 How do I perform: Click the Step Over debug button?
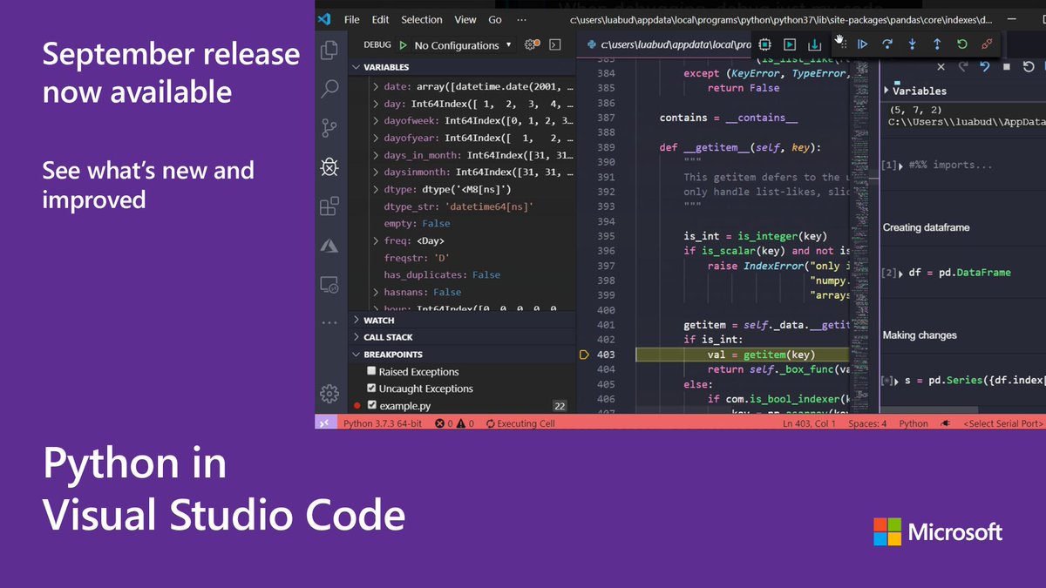pyautogui.click(x=887, y=44)
